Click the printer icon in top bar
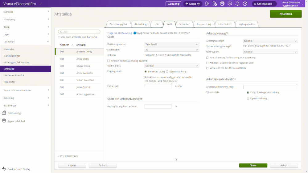Viewport: 308px width, 173px height. coord(222,4)
